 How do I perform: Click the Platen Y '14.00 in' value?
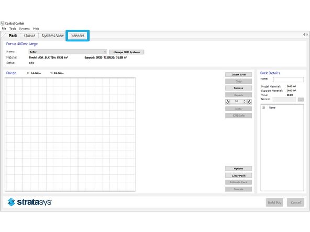click(x=59, y=73)
